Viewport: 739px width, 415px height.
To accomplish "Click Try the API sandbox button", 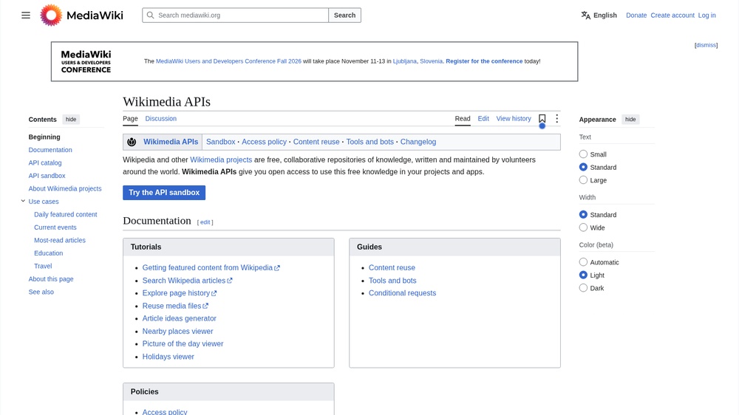I will pyautogui.click(x=164, y=193).
